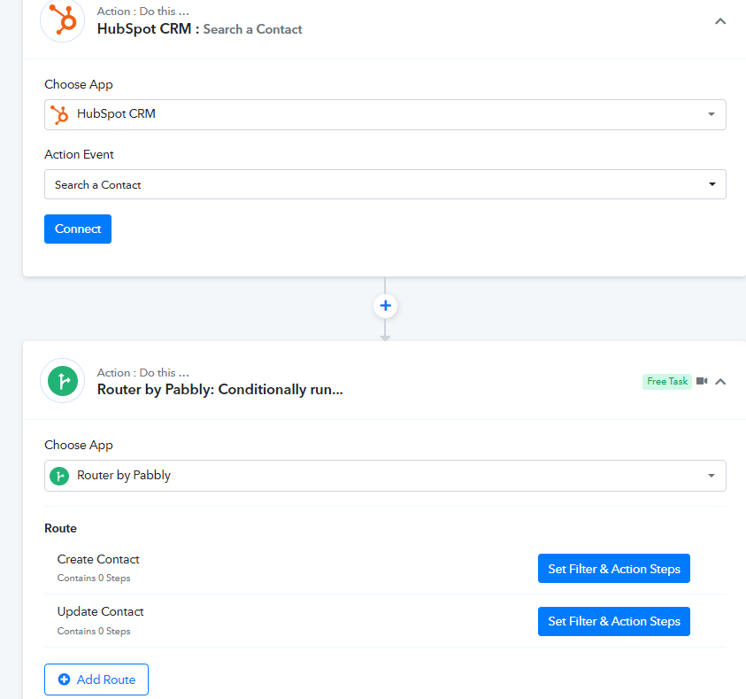The width and height of the screenshot is (746, 699).
Task: Click the Route section heading
Action: point(60,529)
